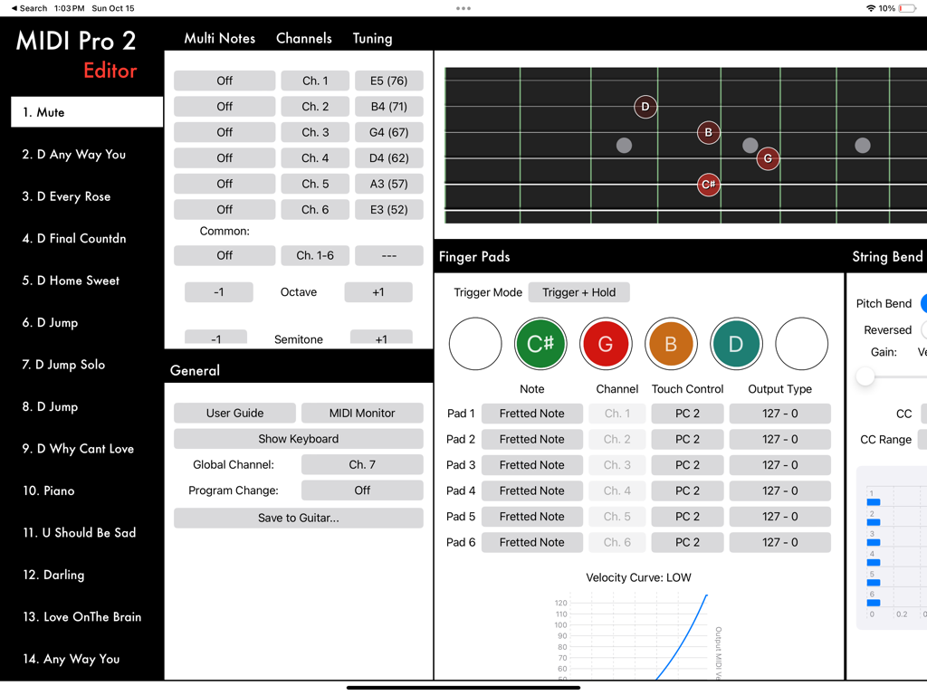Open Pad 1 Fretted Note selector
The width and height of the screenshot is (927, 695).
tap(531, 414)
